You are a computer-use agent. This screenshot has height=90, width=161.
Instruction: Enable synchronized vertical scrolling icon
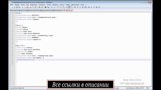(58, 7)
